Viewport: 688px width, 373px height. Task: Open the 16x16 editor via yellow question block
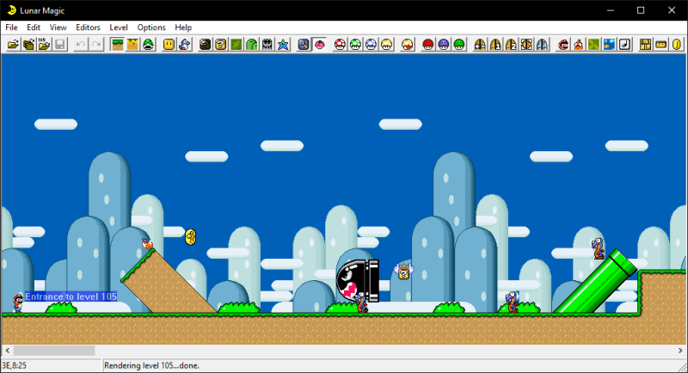coord(221,45)
